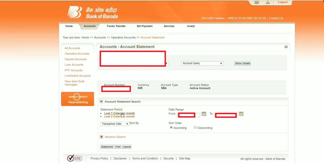This screenshot has height=164, width=324.
Task: Open the Privacy Policy footer link
Action: (x=99, y=158)
